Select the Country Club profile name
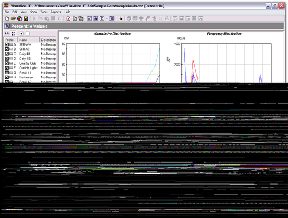 point(28,63)
